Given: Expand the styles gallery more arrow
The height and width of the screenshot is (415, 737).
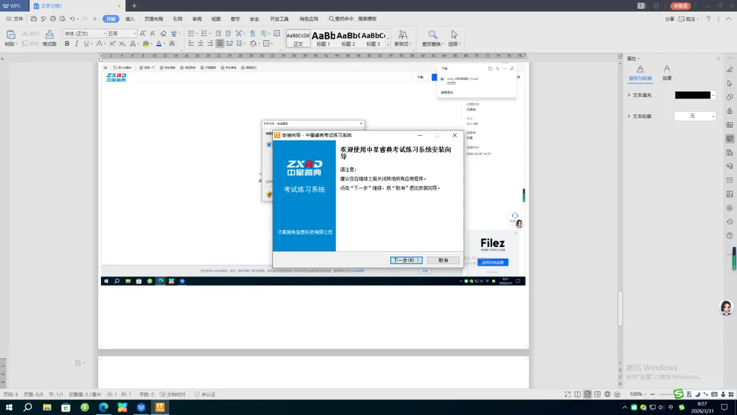Looking at the screenshot, I should (x=388, y=44).
